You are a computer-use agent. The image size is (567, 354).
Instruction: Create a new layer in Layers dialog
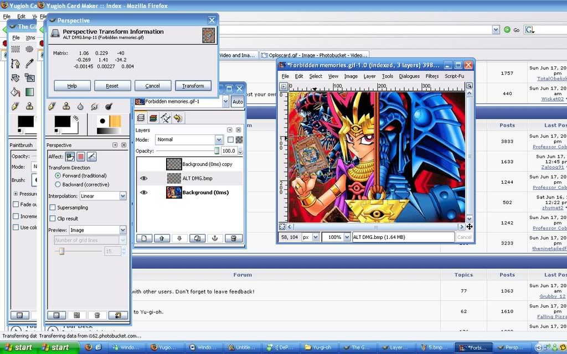(144, 238)
